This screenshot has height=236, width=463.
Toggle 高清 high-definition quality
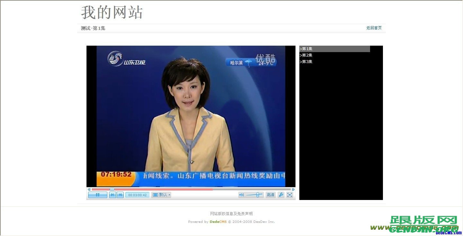click(270, 195)
